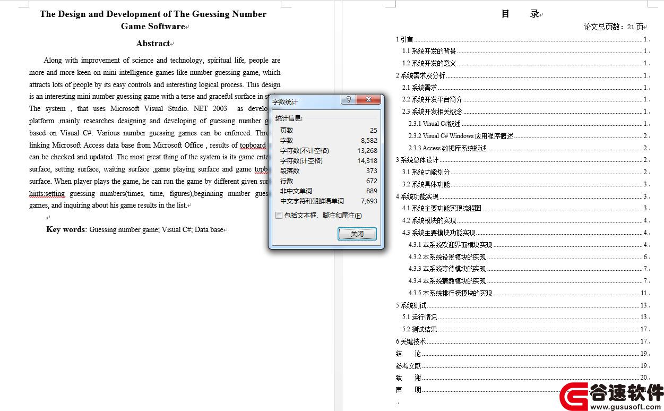Open TOC entry 2.3.3 Access 数据库系统概述
The height and width of the screenshot is (411, 664).
point(528,148)
